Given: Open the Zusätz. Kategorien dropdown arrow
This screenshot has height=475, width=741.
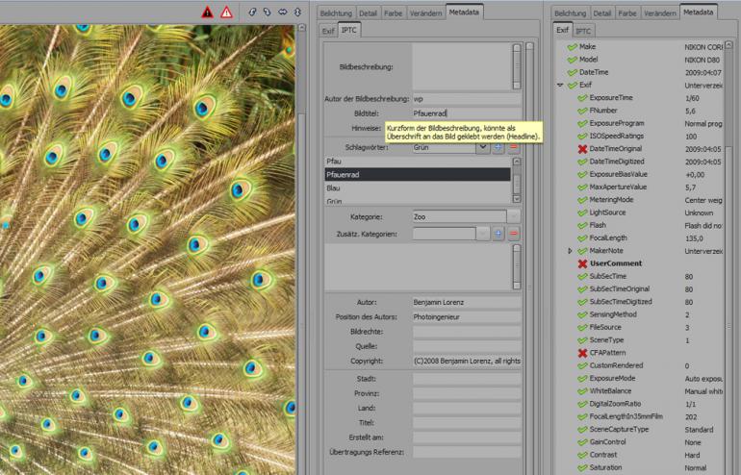Looking at the screenshot, I should point(482,234).
